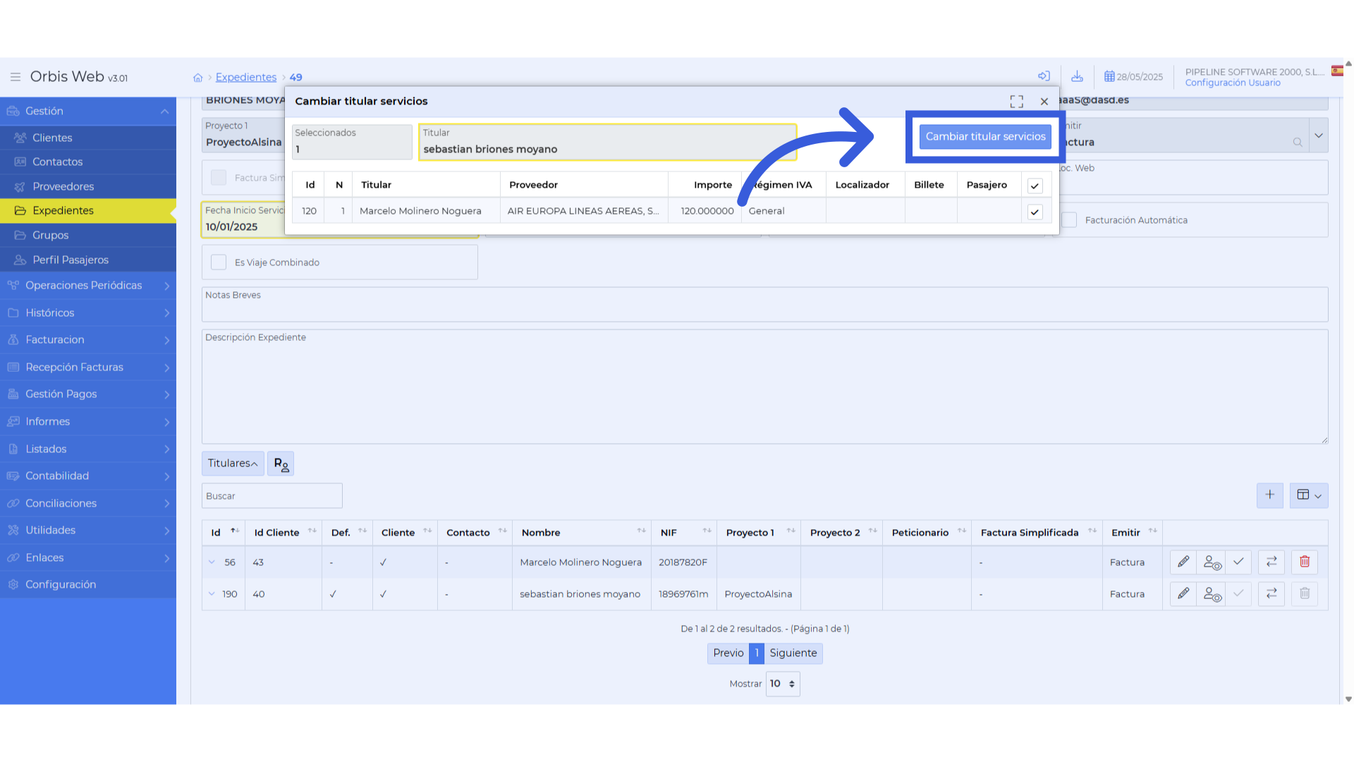
Task: Go to Siguiente page
Action: [x=793, y=653]
